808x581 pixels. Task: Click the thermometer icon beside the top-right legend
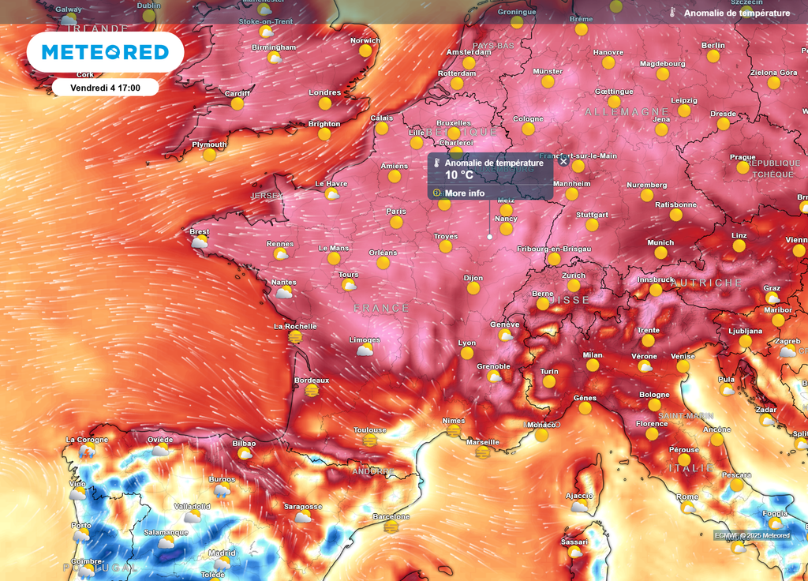671,13
